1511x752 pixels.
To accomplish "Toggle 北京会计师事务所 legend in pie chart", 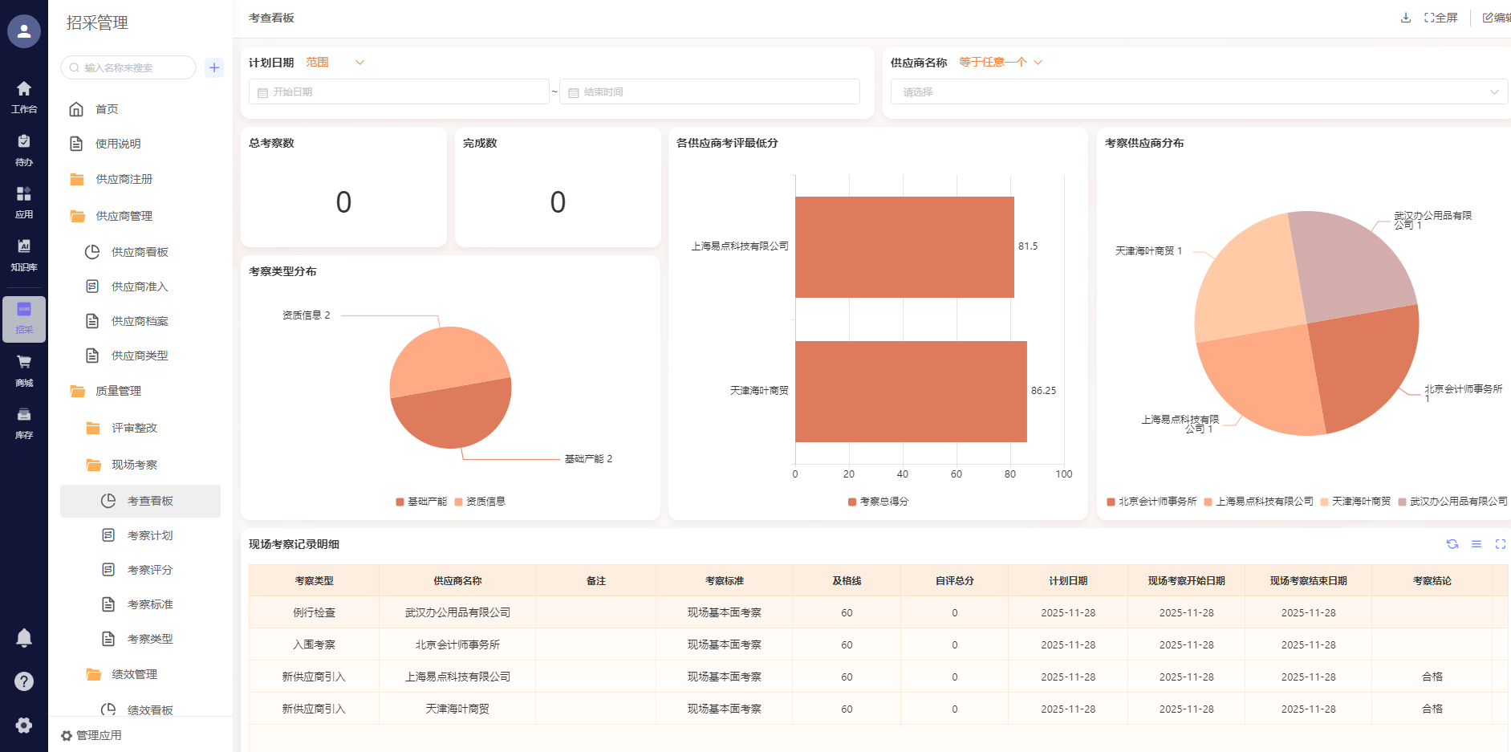I will (x=1152, y=502).
